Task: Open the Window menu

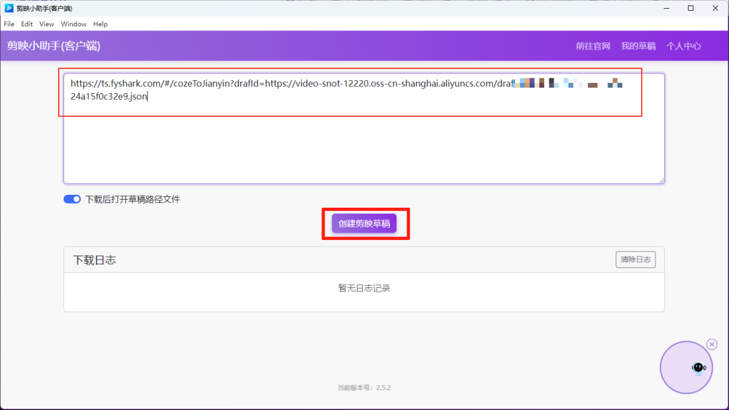Action: point(74,24)
